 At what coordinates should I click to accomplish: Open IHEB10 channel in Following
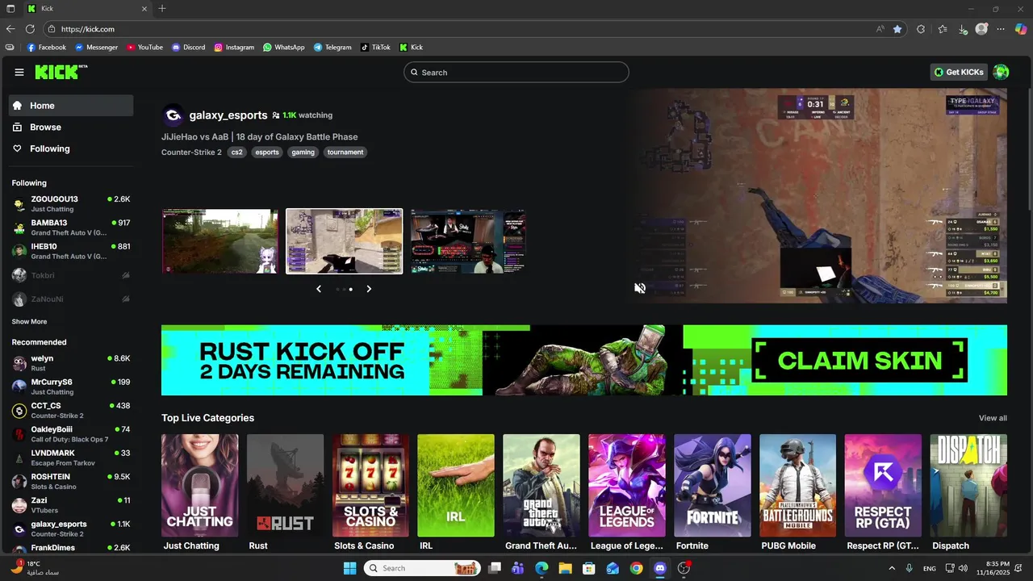[x=71, y=251]
